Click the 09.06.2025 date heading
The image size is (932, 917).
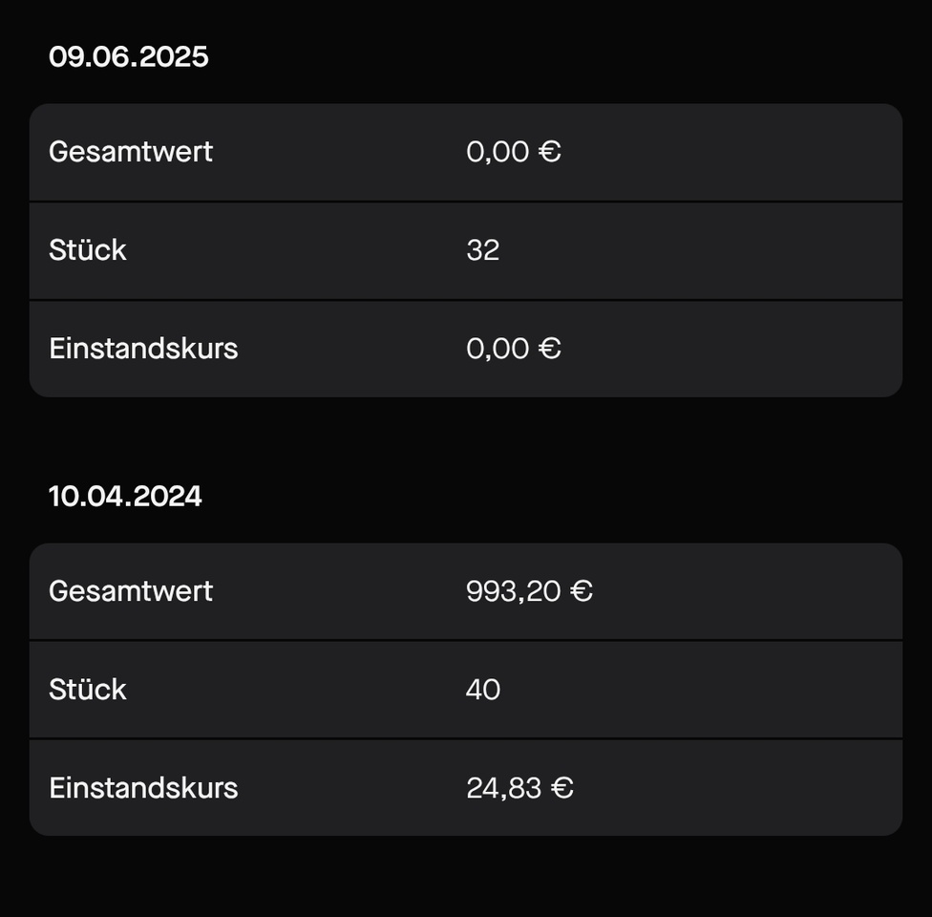pyautogui.click(x=128, y=57)
